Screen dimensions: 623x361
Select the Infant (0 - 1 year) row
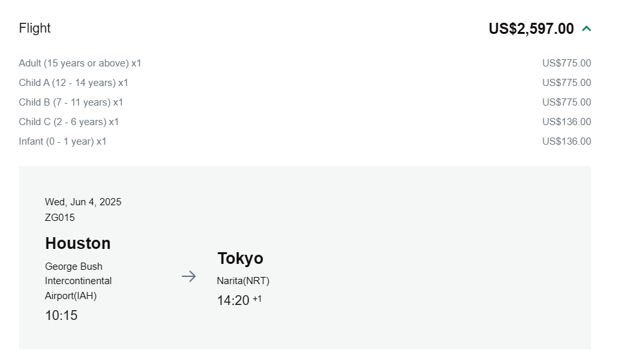click(x=63, y=141)
